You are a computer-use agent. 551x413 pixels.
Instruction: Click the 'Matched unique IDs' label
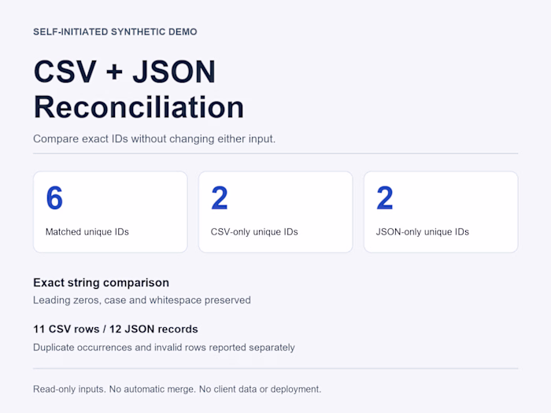87,232
